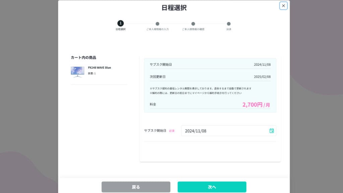
Task: Click the "料金" label
Action: (x=153, y=105)
